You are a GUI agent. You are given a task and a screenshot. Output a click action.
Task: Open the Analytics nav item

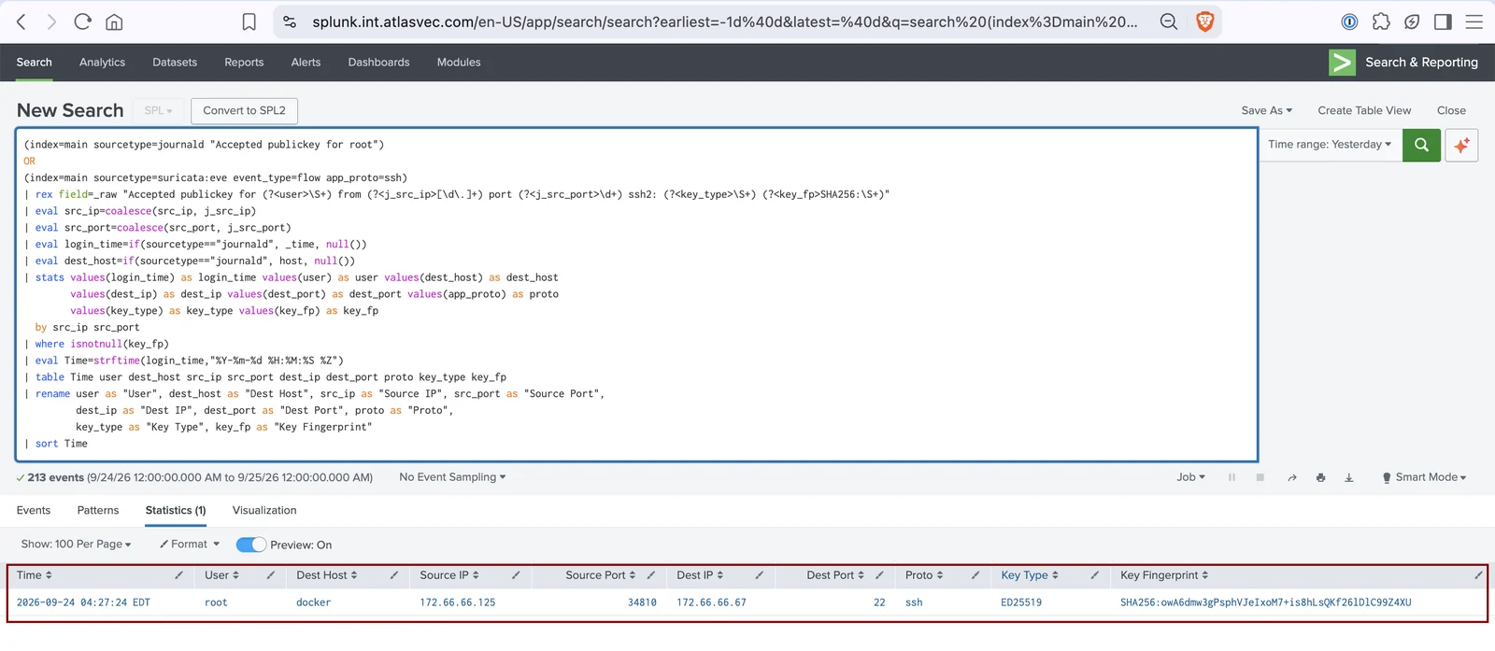click(x=102, y=63)
